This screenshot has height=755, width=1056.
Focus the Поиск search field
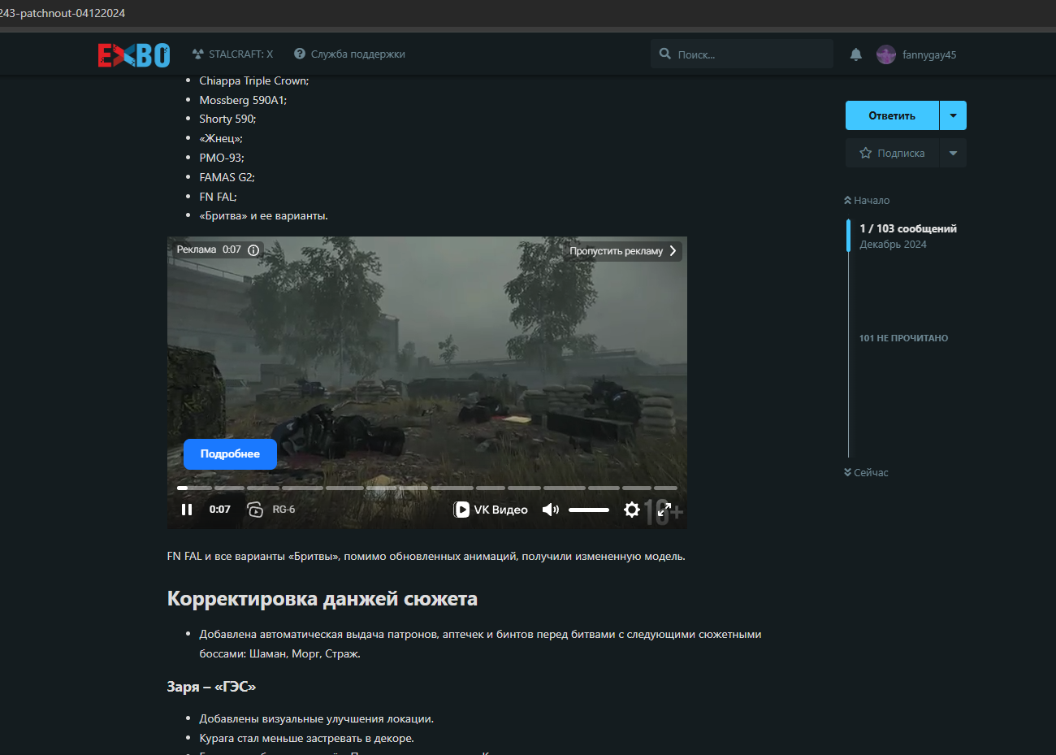(x=742, y=54)
